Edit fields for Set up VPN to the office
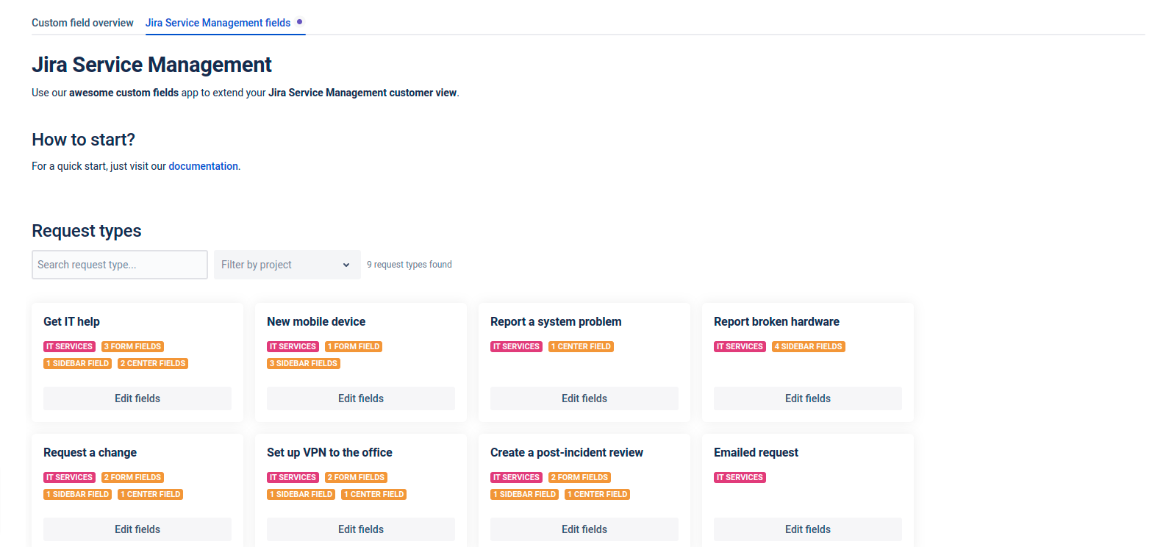 pyautogui.click(x=361, y=529)
